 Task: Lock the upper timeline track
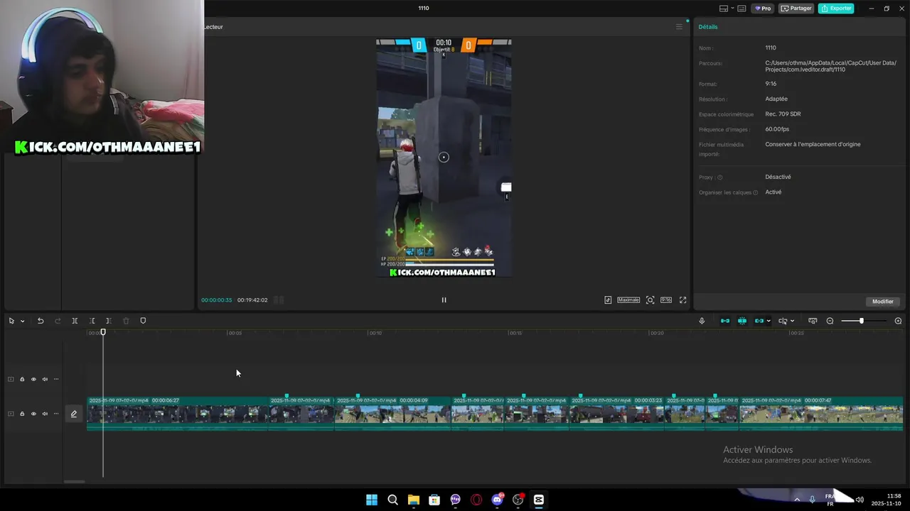click(x=22, y=379)
